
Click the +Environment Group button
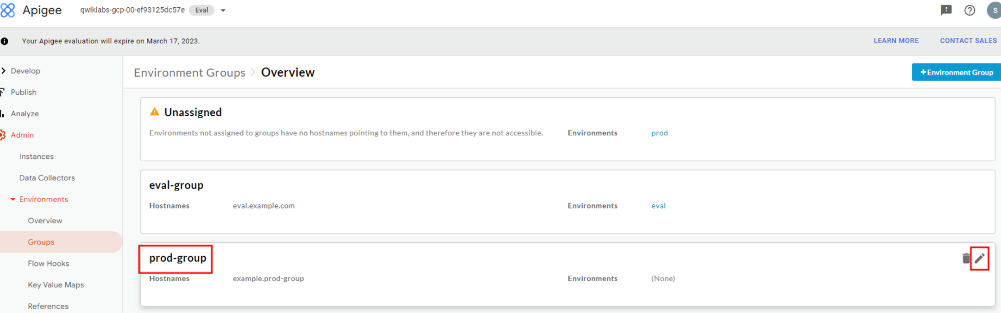[x=956, y=72]
